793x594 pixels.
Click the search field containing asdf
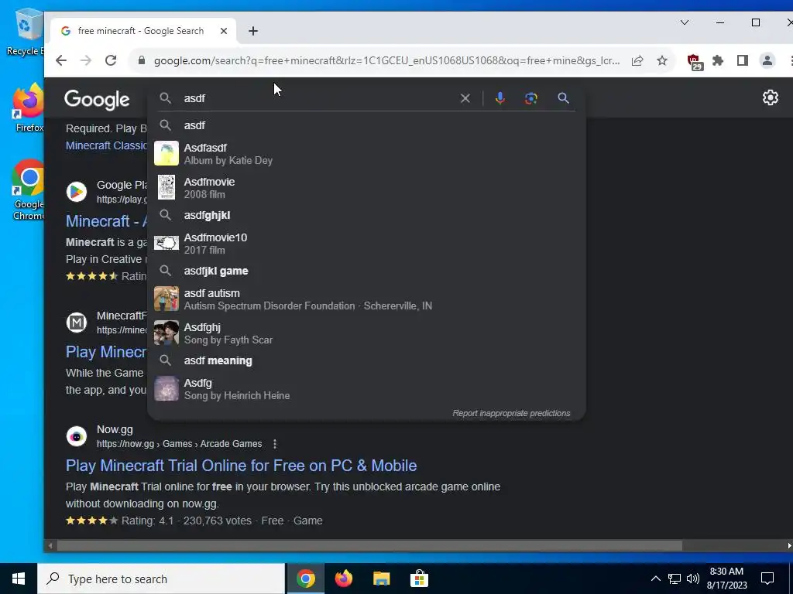coord(318,98)
